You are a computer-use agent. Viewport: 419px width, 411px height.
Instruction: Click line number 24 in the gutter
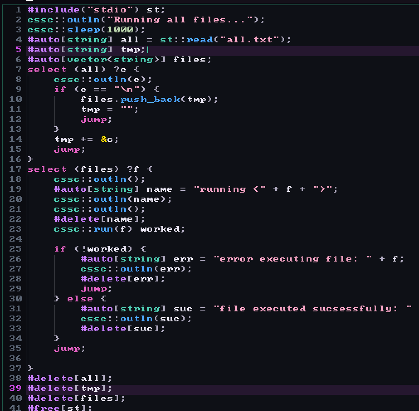(x=15, y=239)
